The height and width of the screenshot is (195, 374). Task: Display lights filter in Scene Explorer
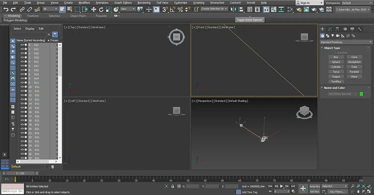pyautogui.click(x=13, y=52)
